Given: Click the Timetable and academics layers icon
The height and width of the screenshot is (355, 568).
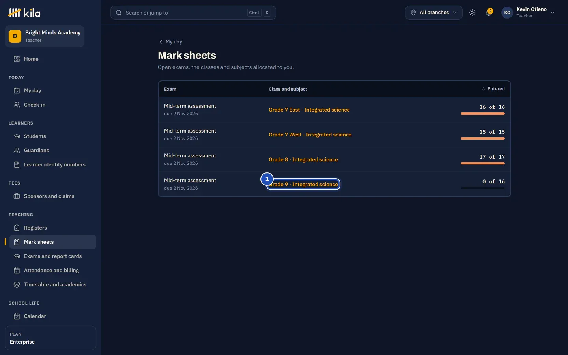Looking at the screenshot, I should [17, 284].
